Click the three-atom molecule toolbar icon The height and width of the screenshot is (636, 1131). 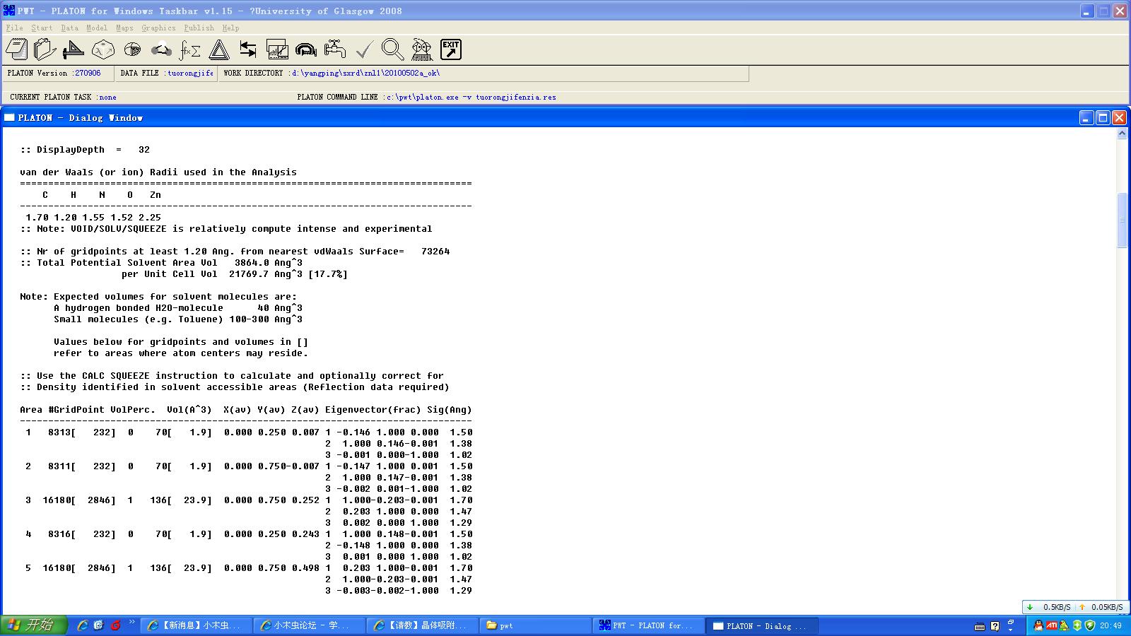(161, 49)
